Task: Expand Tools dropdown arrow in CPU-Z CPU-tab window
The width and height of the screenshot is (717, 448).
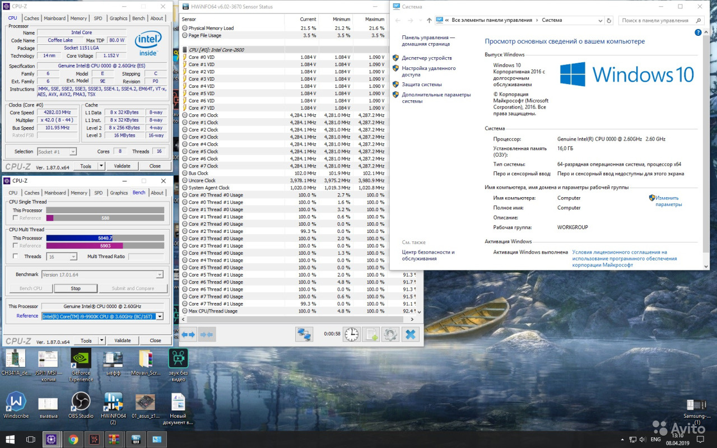Action: [101, 166]
